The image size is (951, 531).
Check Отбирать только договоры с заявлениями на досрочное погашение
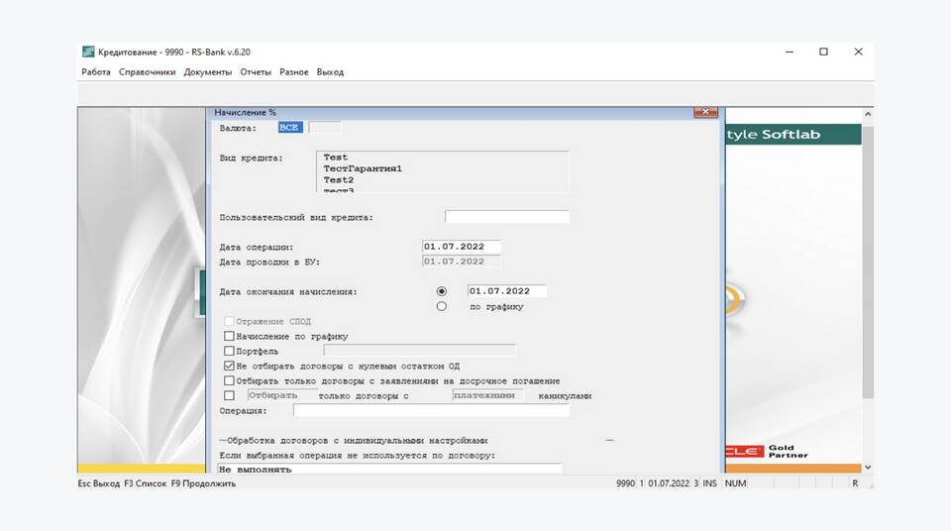[230, 380]
